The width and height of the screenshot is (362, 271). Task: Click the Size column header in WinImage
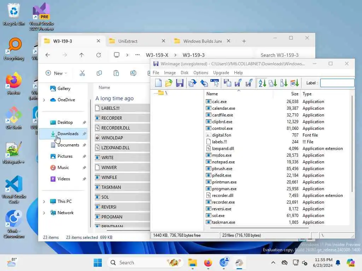click(x=287, y=94)
